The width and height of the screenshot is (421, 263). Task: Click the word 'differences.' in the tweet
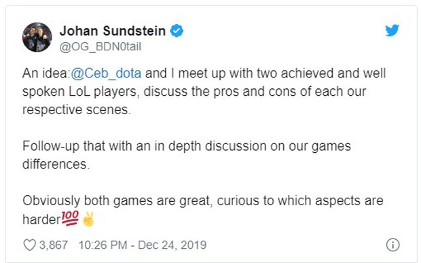pyautogui.click(x=56, y=164)
